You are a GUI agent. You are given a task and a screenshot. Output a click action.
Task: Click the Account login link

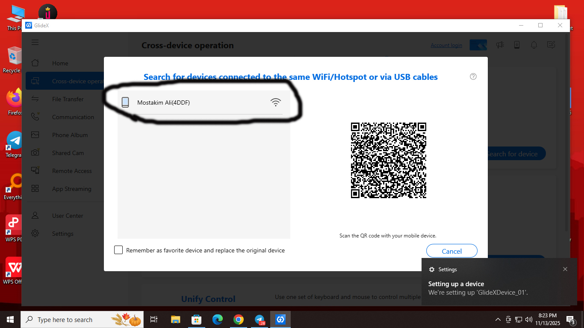(446, 45)
